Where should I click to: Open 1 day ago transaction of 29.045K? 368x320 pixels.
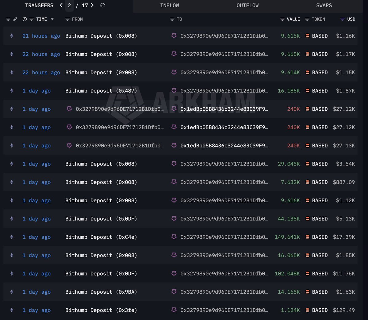pyautogui.click(x=36, y=164)
